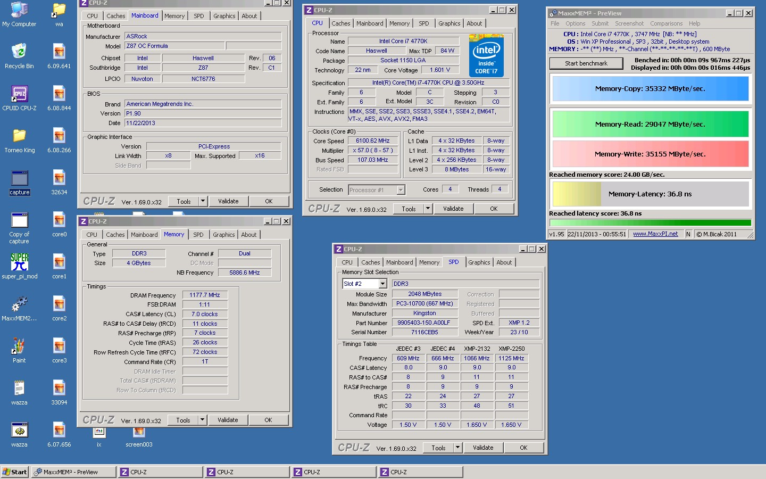Open the core0 file icon
Screen dimensions: 766x479
59,224
